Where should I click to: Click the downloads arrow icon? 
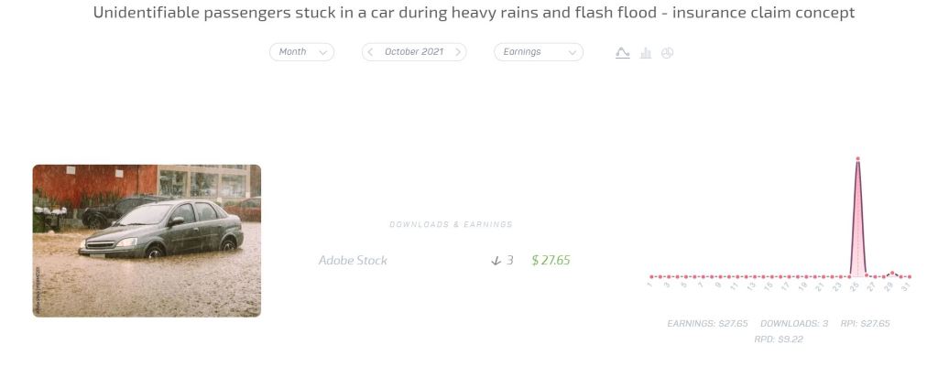click(x=496, y=261)
